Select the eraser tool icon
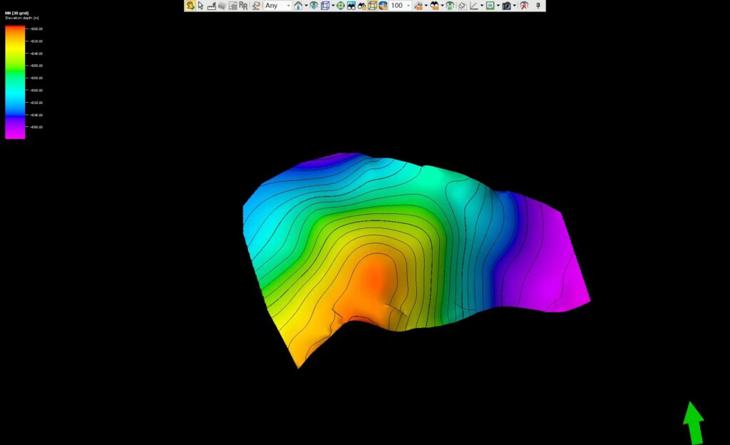 pos(462,6)
